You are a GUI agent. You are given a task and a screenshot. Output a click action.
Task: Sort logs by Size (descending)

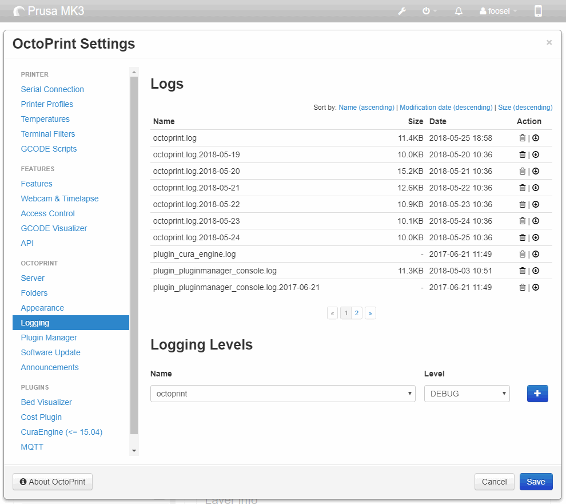tap(525, 108)
